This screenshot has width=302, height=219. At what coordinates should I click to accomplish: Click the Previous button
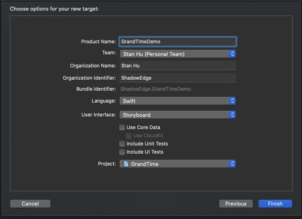click(x=236, y=203)
